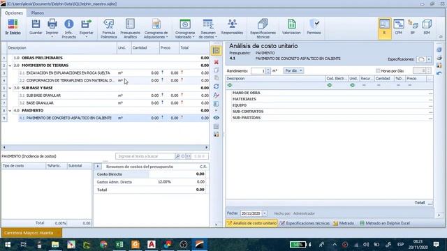Click the red X delete icon
Image resolution: width=447 pixels, height=251 pixels.
coord(217,62)
